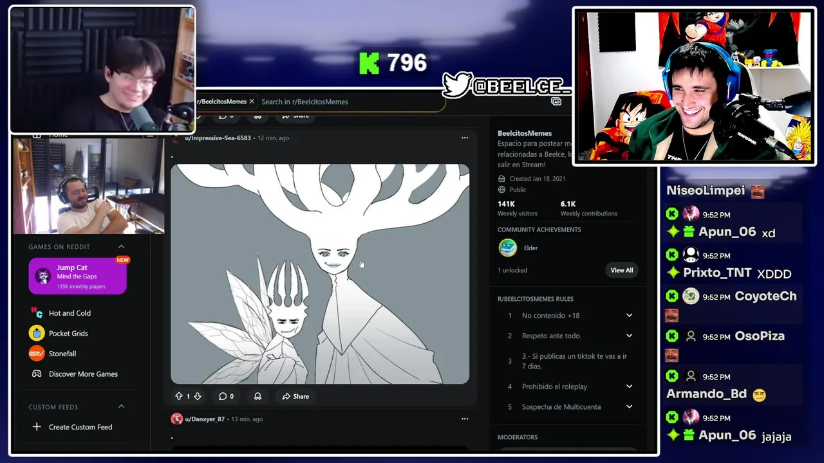Click the 6.1K weekly contributions stat
This screenshot has height=463, width=824.
click(588, 208)
